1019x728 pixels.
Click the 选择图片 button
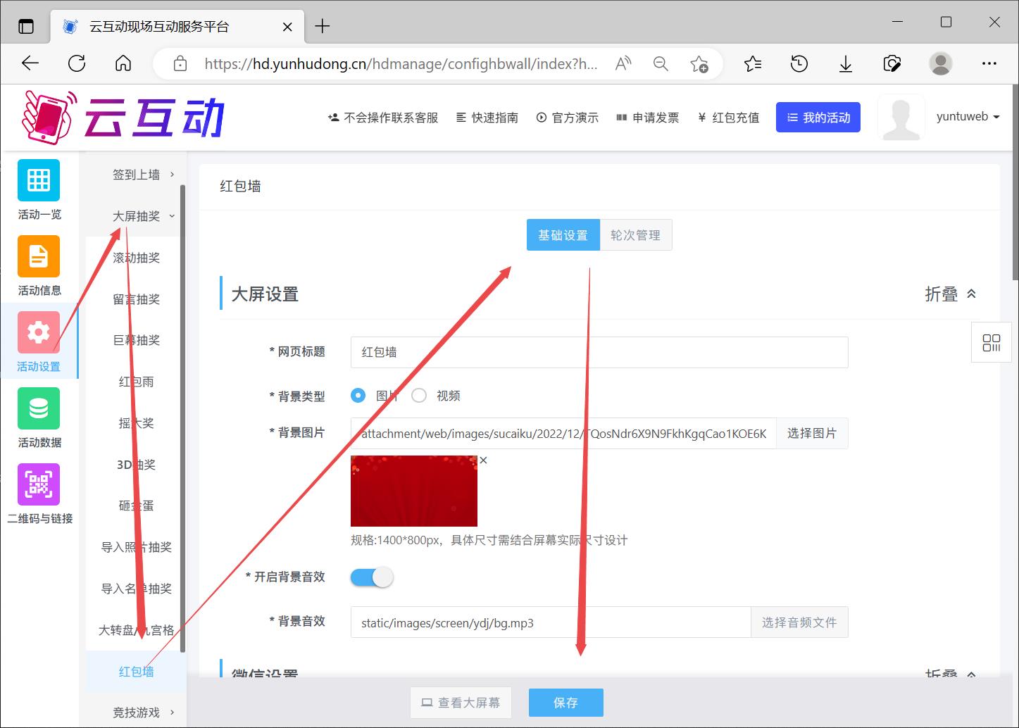pos(812,434)
